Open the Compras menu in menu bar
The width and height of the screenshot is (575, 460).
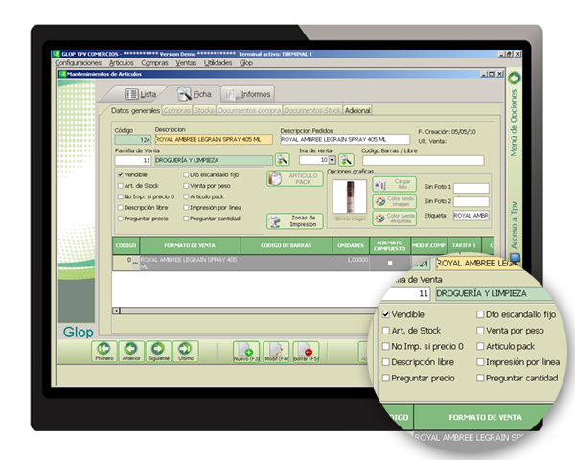154,63
